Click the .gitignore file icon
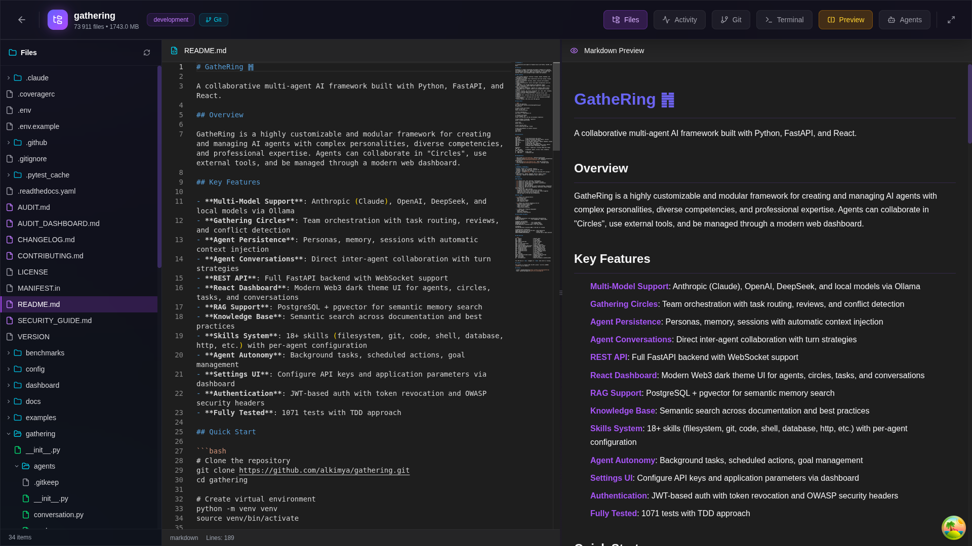Viewport: 972px width, 546px height. pos(10,159)
